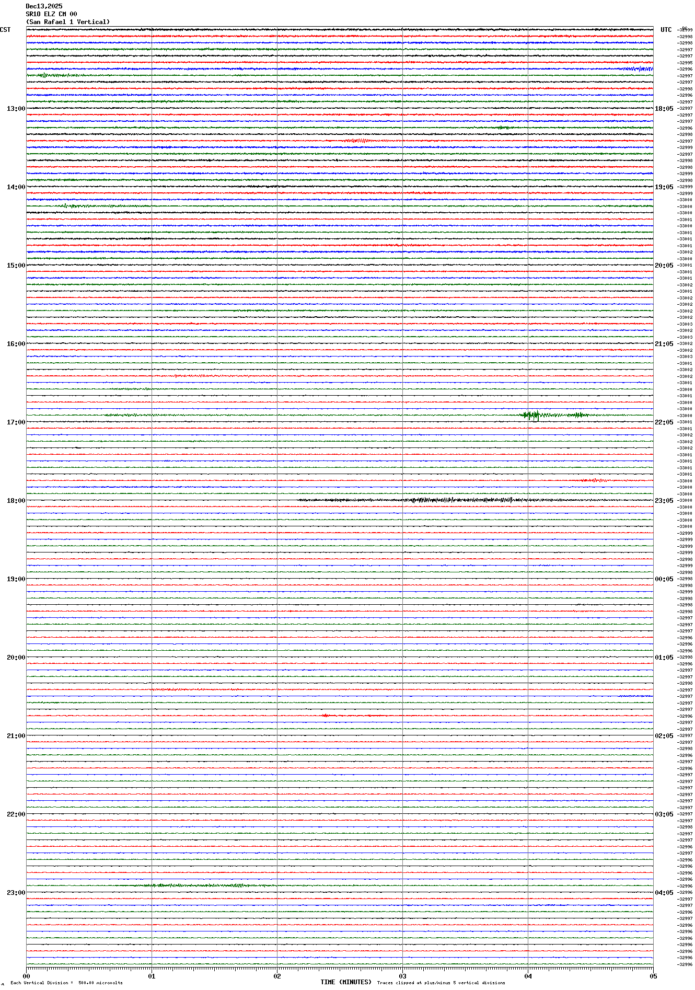Screen dimensions: 695x990
Task: Select the 23:00 CST time marker
Action: (16, 893)
